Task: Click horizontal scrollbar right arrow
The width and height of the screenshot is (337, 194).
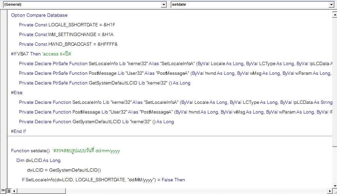Action: 330,191
